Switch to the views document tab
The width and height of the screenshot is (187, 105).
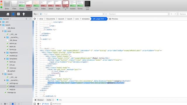(22, 5)
